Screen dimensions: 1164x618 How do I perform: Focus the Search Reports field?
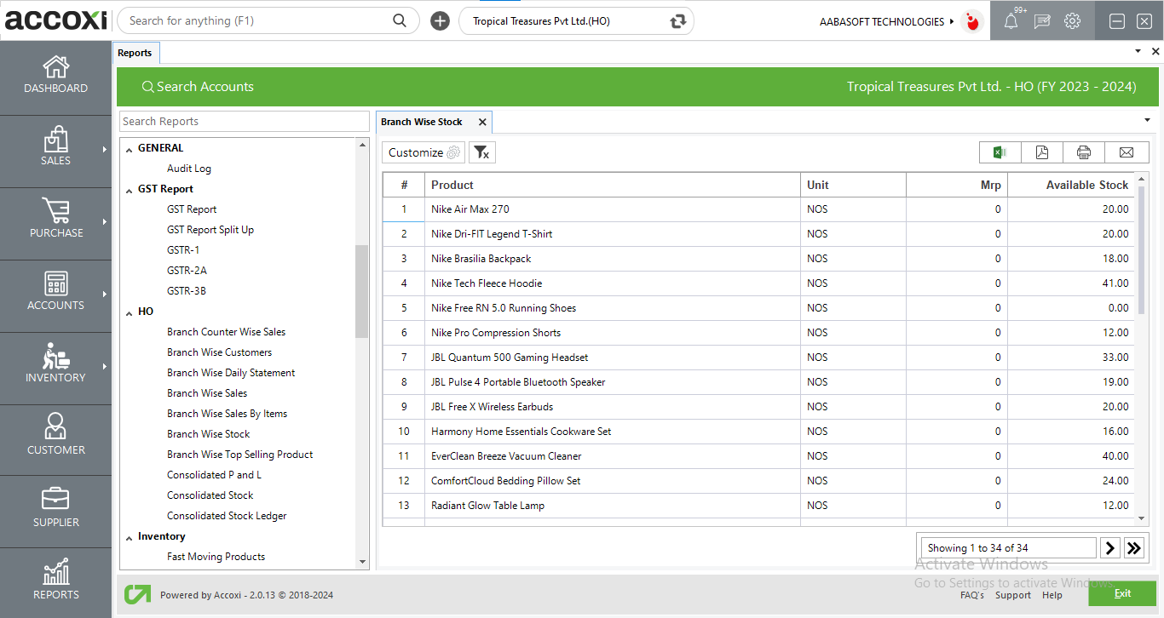(244, 122)
